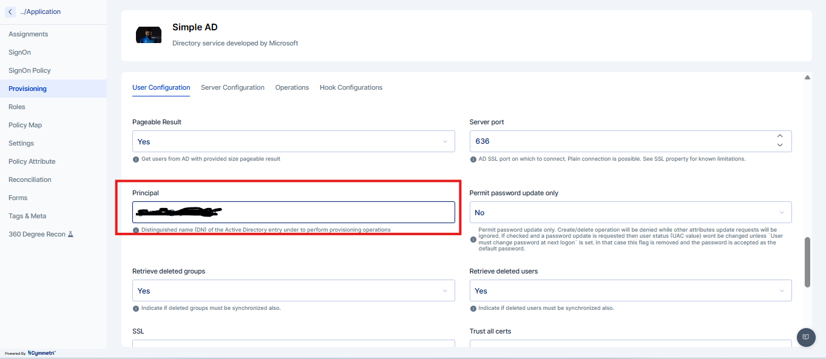Viewport: 826px width, 359px height.
Task: Open Permit password update only dropdown
Action: [631, 212]
